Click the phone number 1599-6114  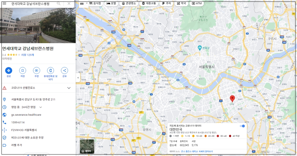(x=18, y=122)
